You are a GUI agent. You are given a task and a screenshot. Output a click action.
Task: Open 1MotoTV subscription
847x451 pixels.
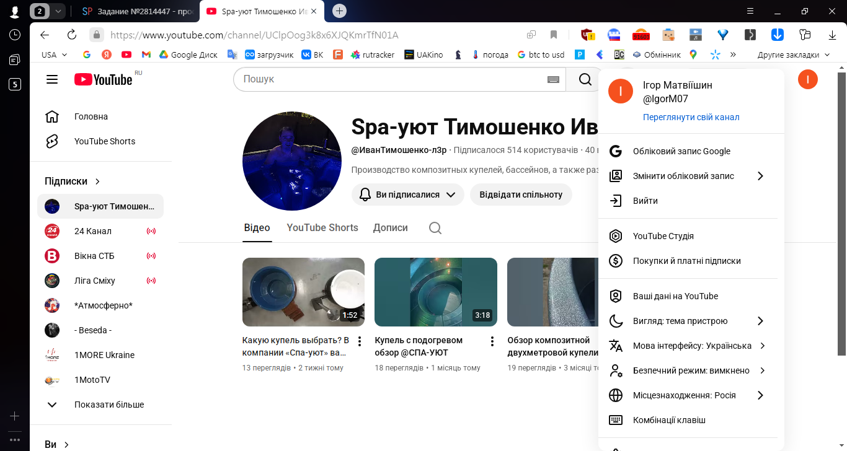tap(100, 380)
